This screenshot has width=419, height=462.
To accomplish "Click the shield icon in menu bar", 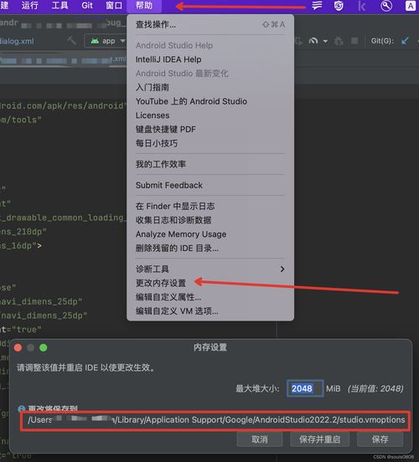I will (x=339, y=6).
